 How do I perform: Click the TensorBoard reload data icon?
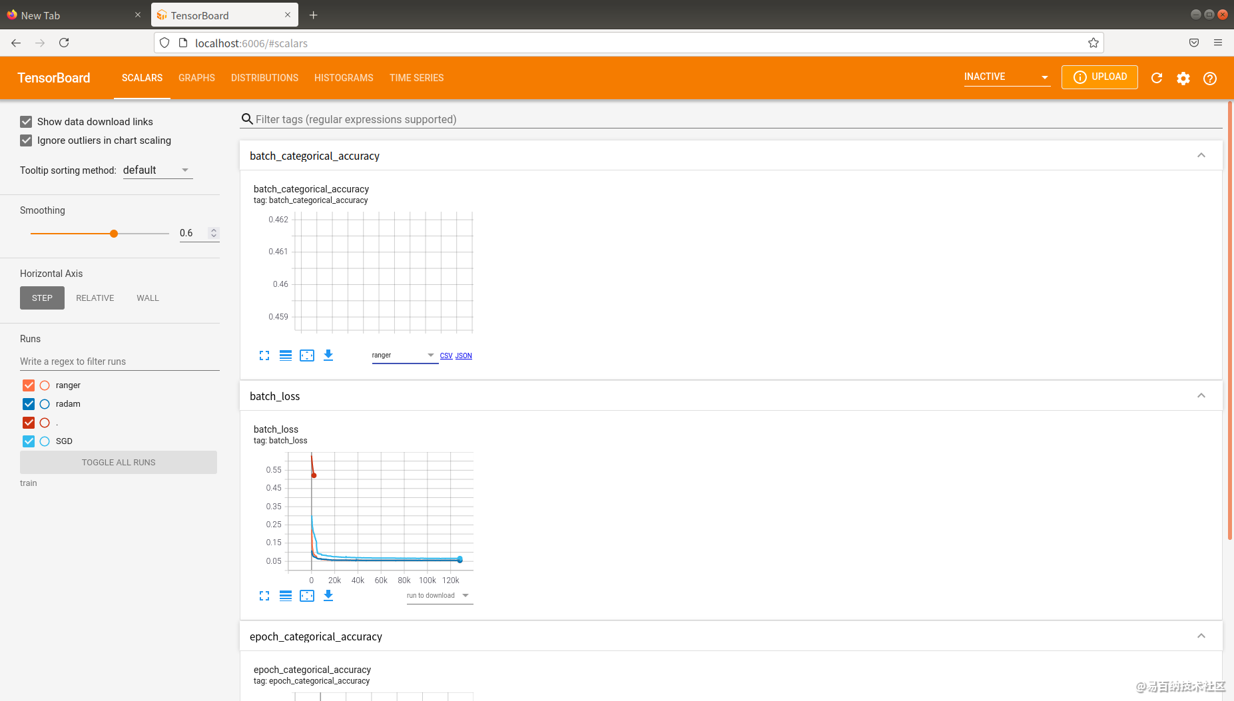pos(1157,78)
